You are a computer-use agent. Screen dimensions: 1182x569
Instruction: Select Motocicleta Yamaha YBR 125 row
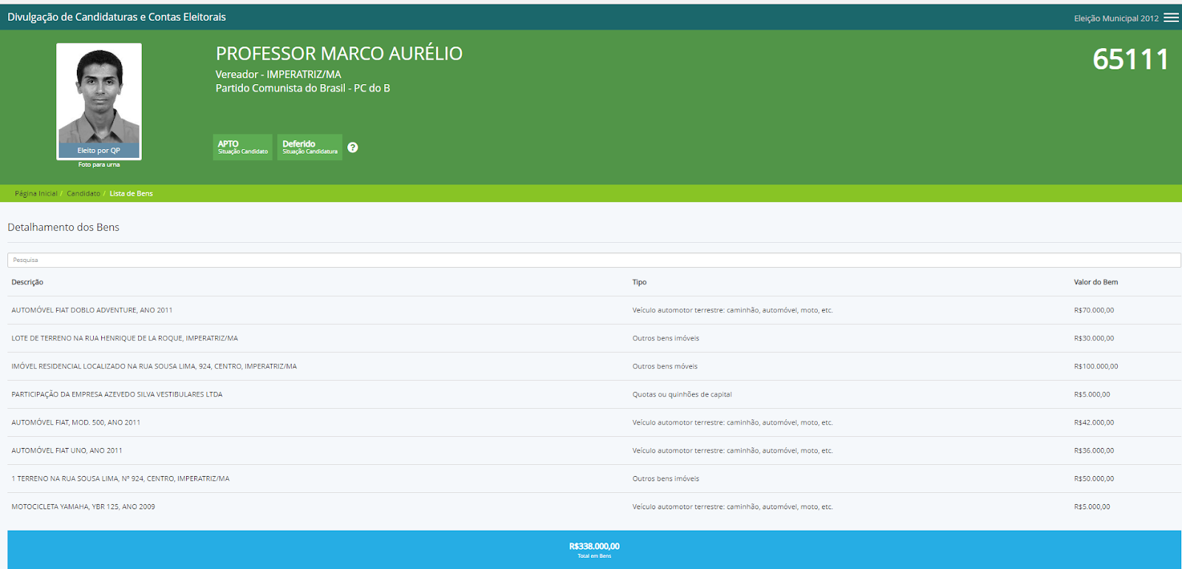tap(594, 506)
